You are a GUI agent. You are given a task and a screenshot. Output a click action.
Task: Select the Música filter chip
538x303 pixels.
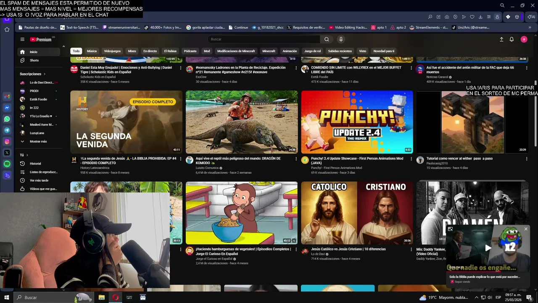coord(92,51)
